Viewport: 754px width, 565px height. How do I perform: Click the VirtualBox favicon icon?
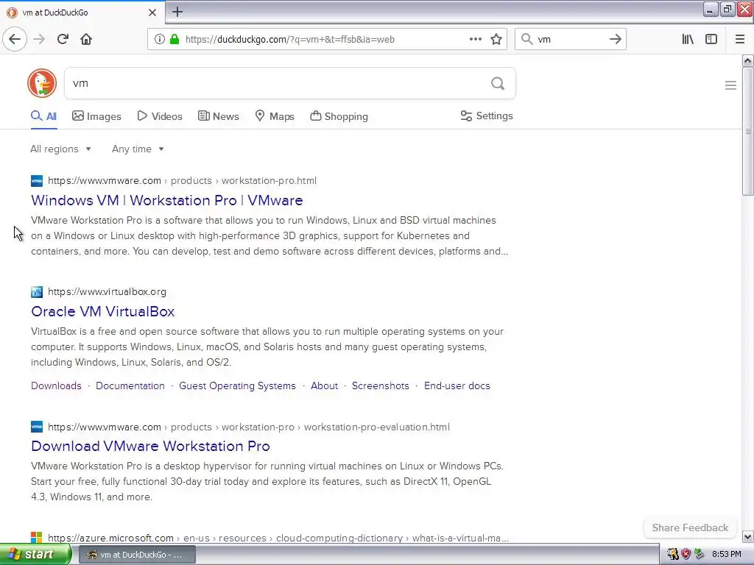click(37, 292)
